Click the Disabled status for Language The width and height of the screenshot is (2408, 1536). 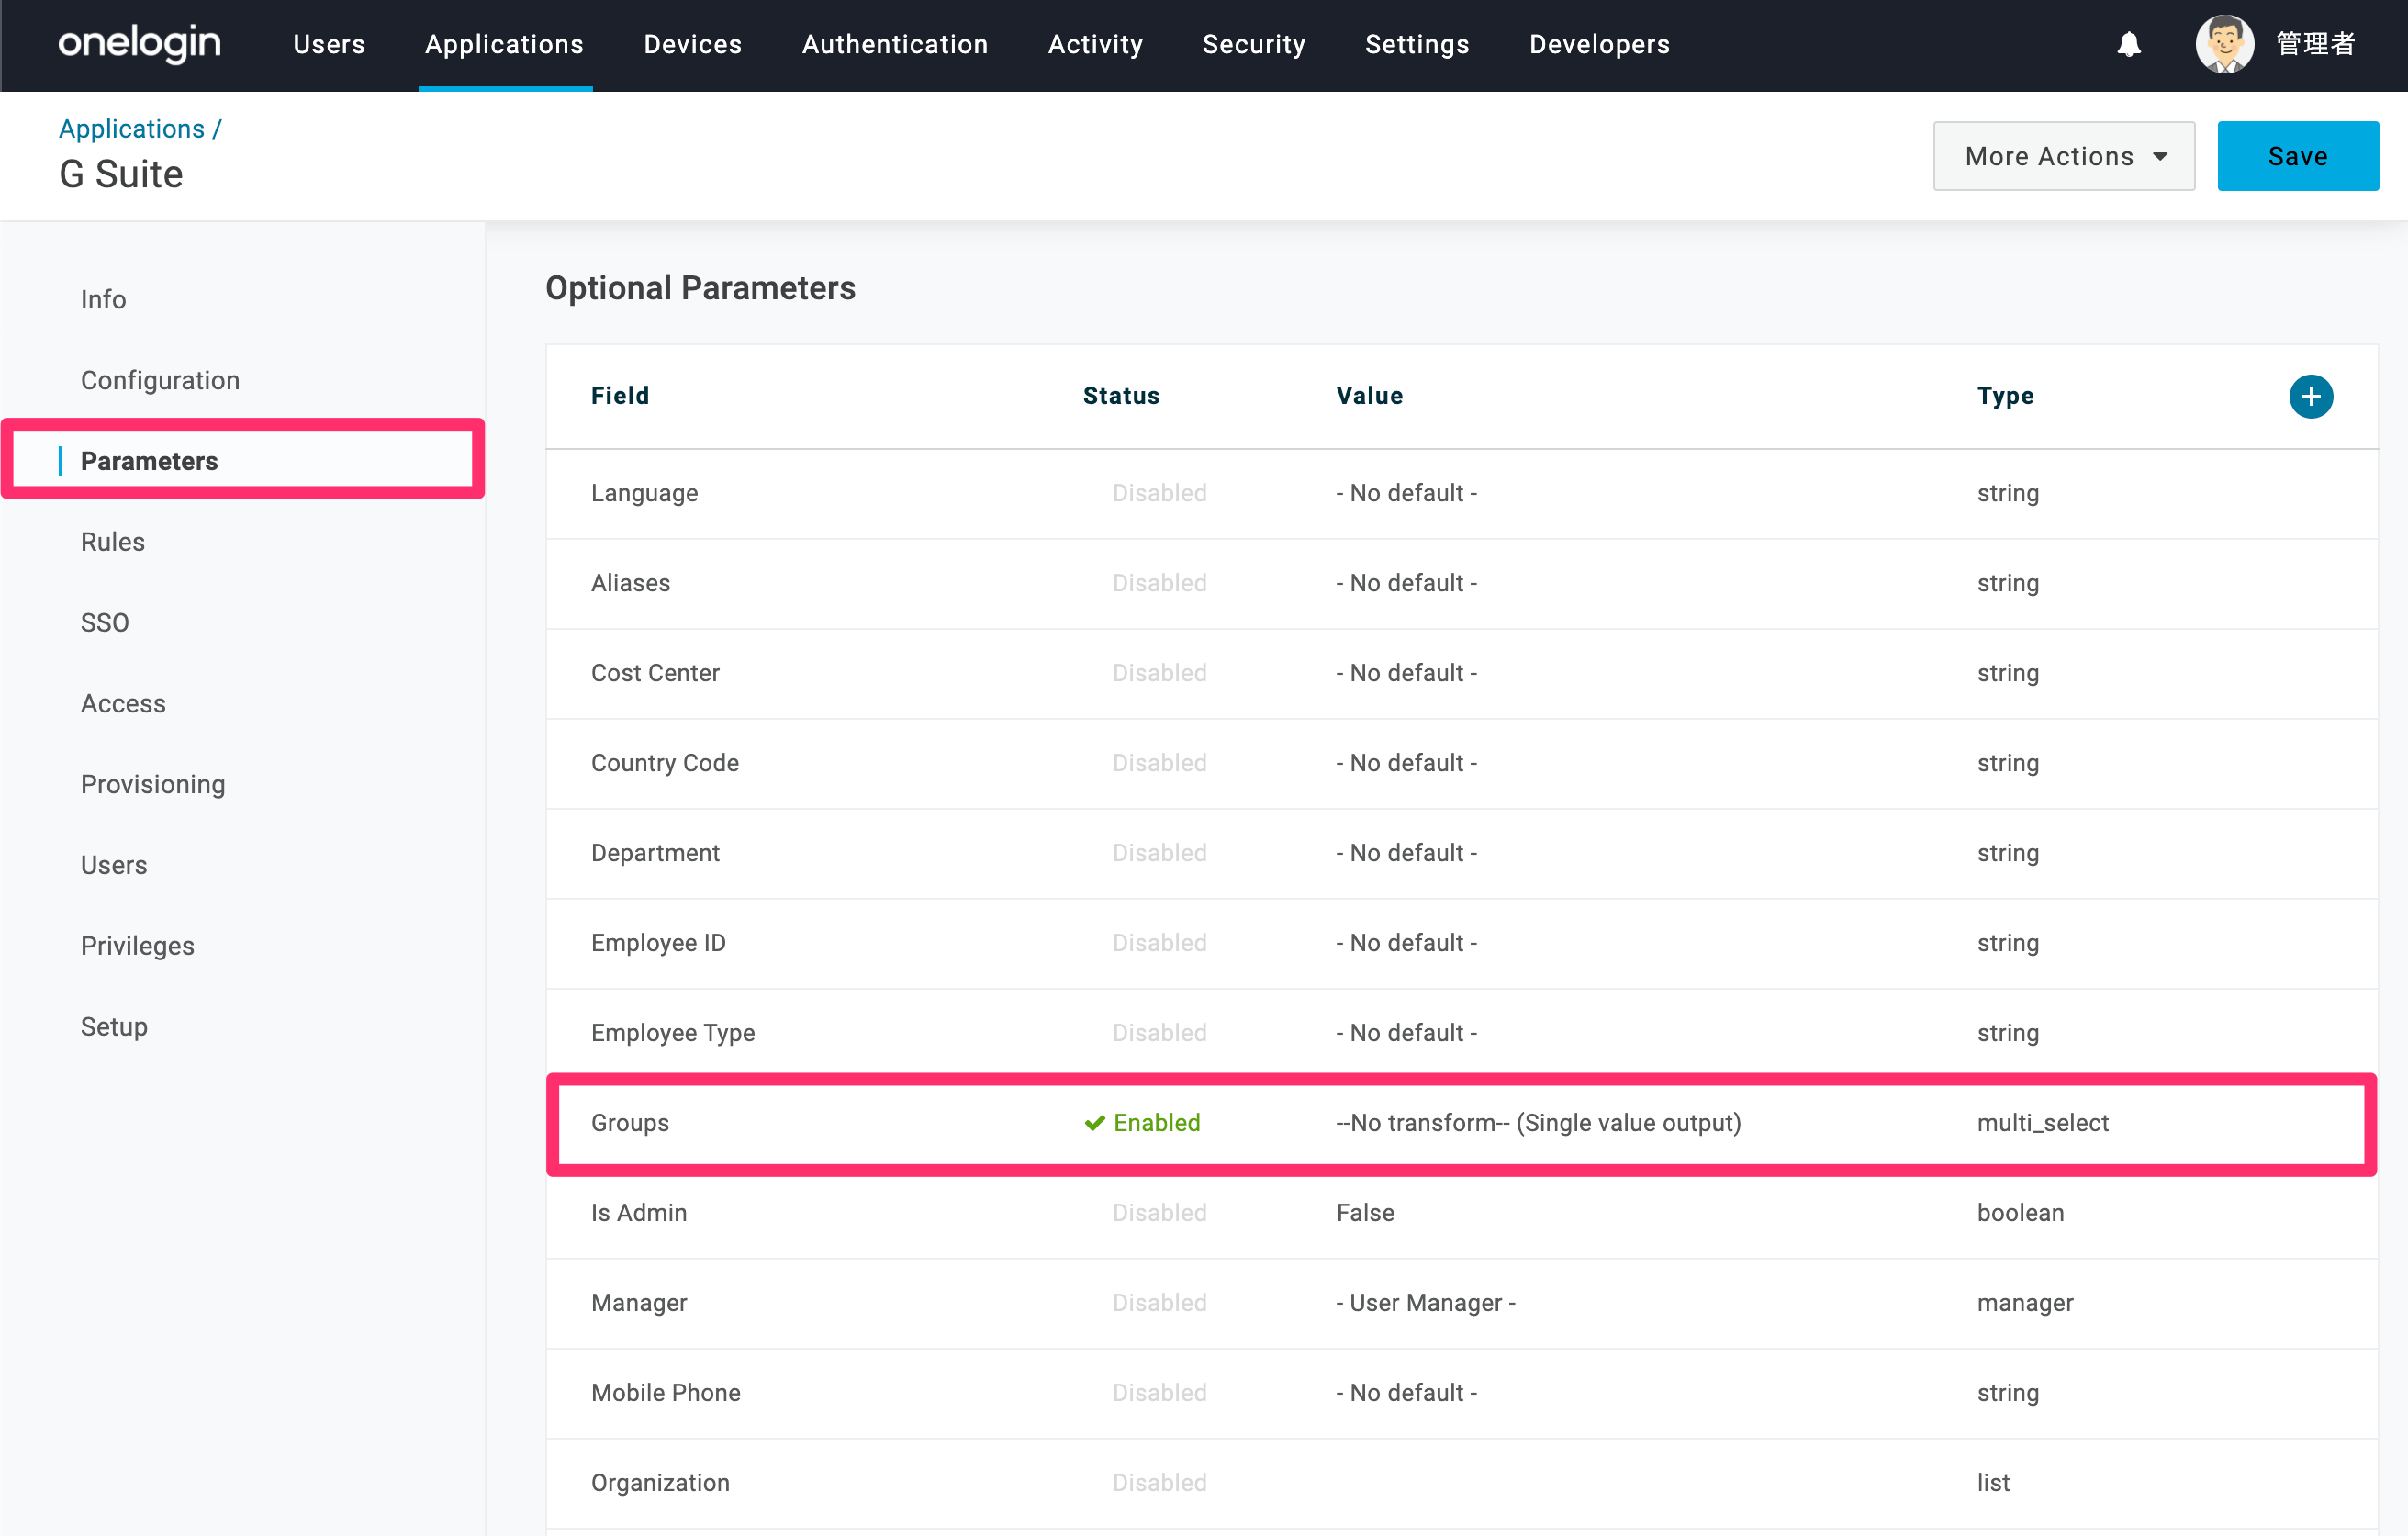[1159, 493]
